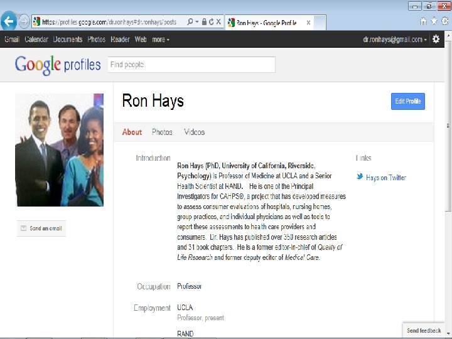Select the Ron Hays - Google Profile browser tab
Viewport: 452px width, 339px height.
[x=269, y=23]
